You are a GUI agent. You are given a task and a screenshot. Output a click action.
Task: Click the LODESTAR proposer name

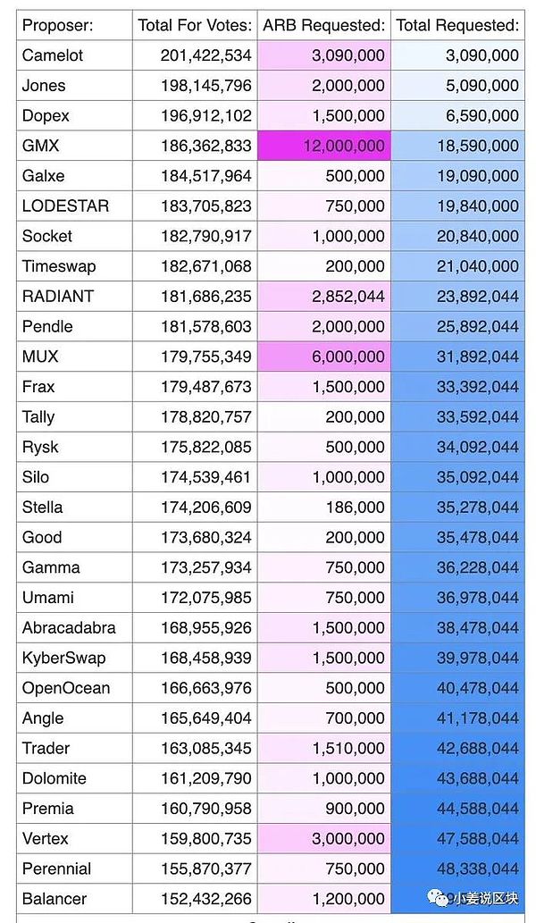click(x=65, y=206)
